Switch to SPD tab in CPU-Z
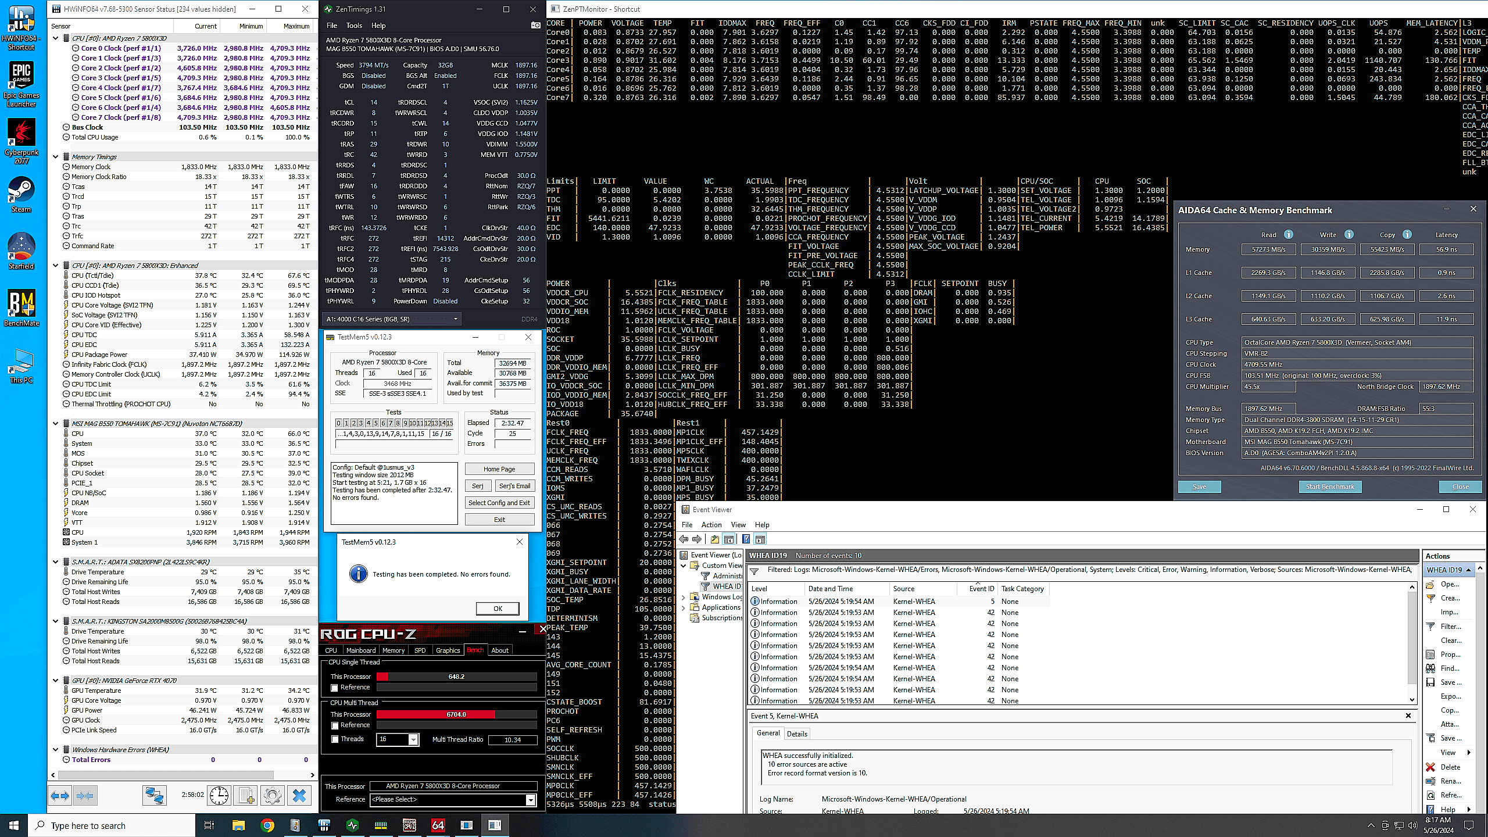This screenshot has width=1488, height=837. [420, 650]
